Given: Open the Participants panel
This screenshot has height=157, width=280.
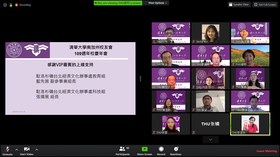Looking at the screenshot, I should point(123,149).
